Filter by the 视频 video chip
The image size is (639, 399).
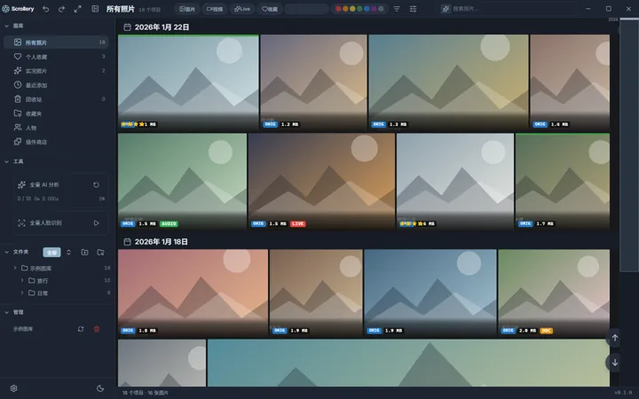pyautogui.click(x=215, y=9)
